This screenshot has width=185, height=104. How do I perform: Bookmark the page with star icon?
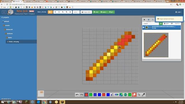pos(171,5)
